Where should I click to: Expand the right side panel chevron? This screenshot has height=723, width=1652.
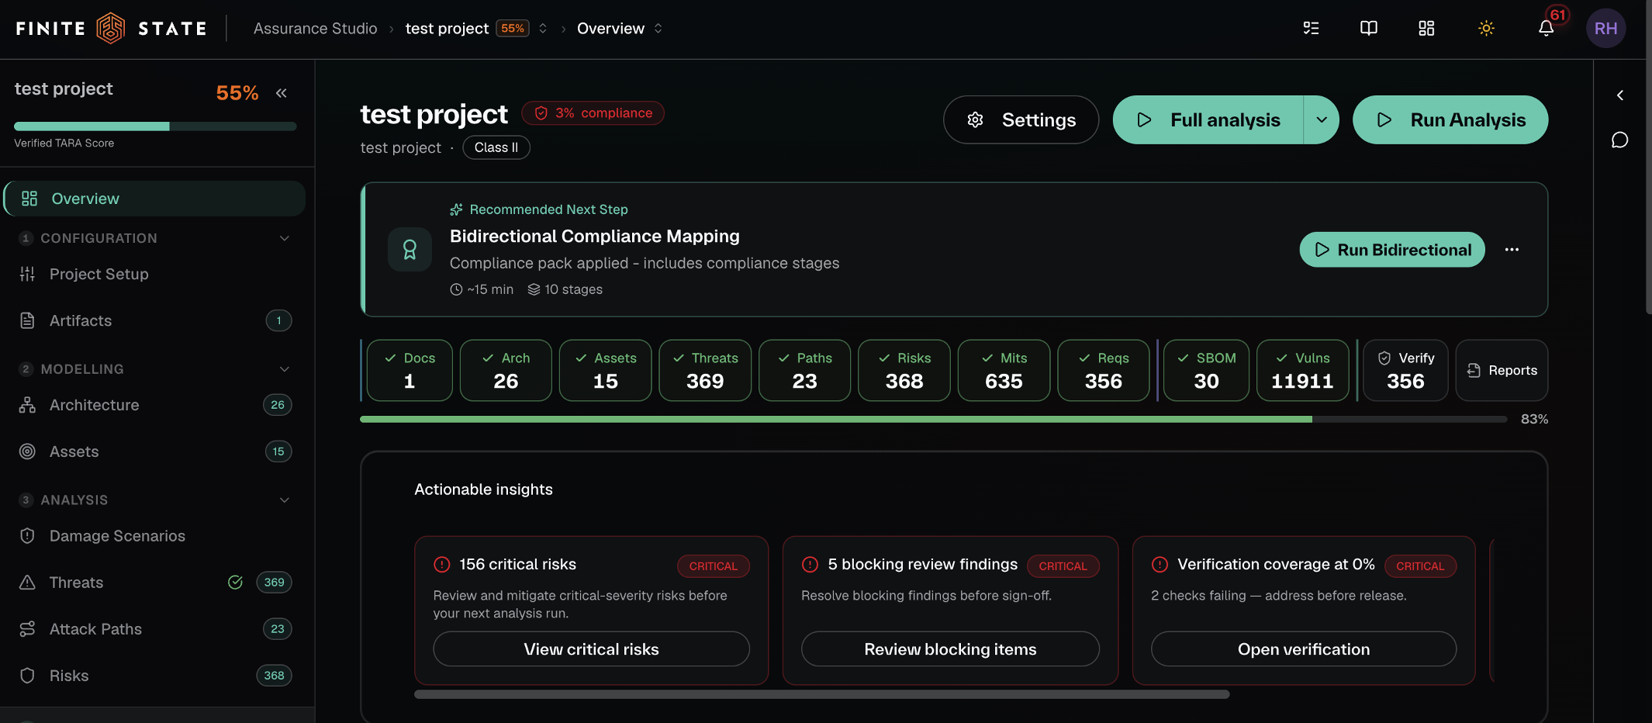tap(1619, 95)
